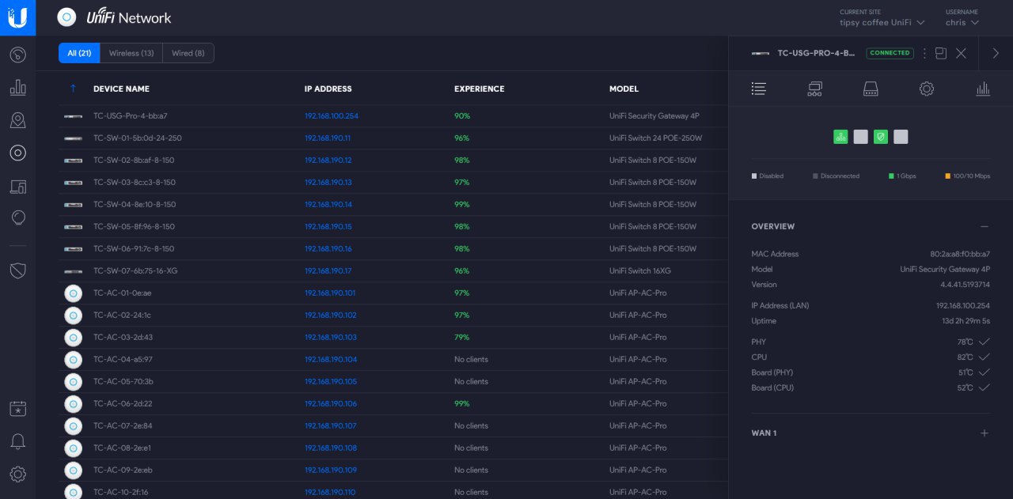
Task: Open IP link 192.168.190.11
Action: [328, 138]
